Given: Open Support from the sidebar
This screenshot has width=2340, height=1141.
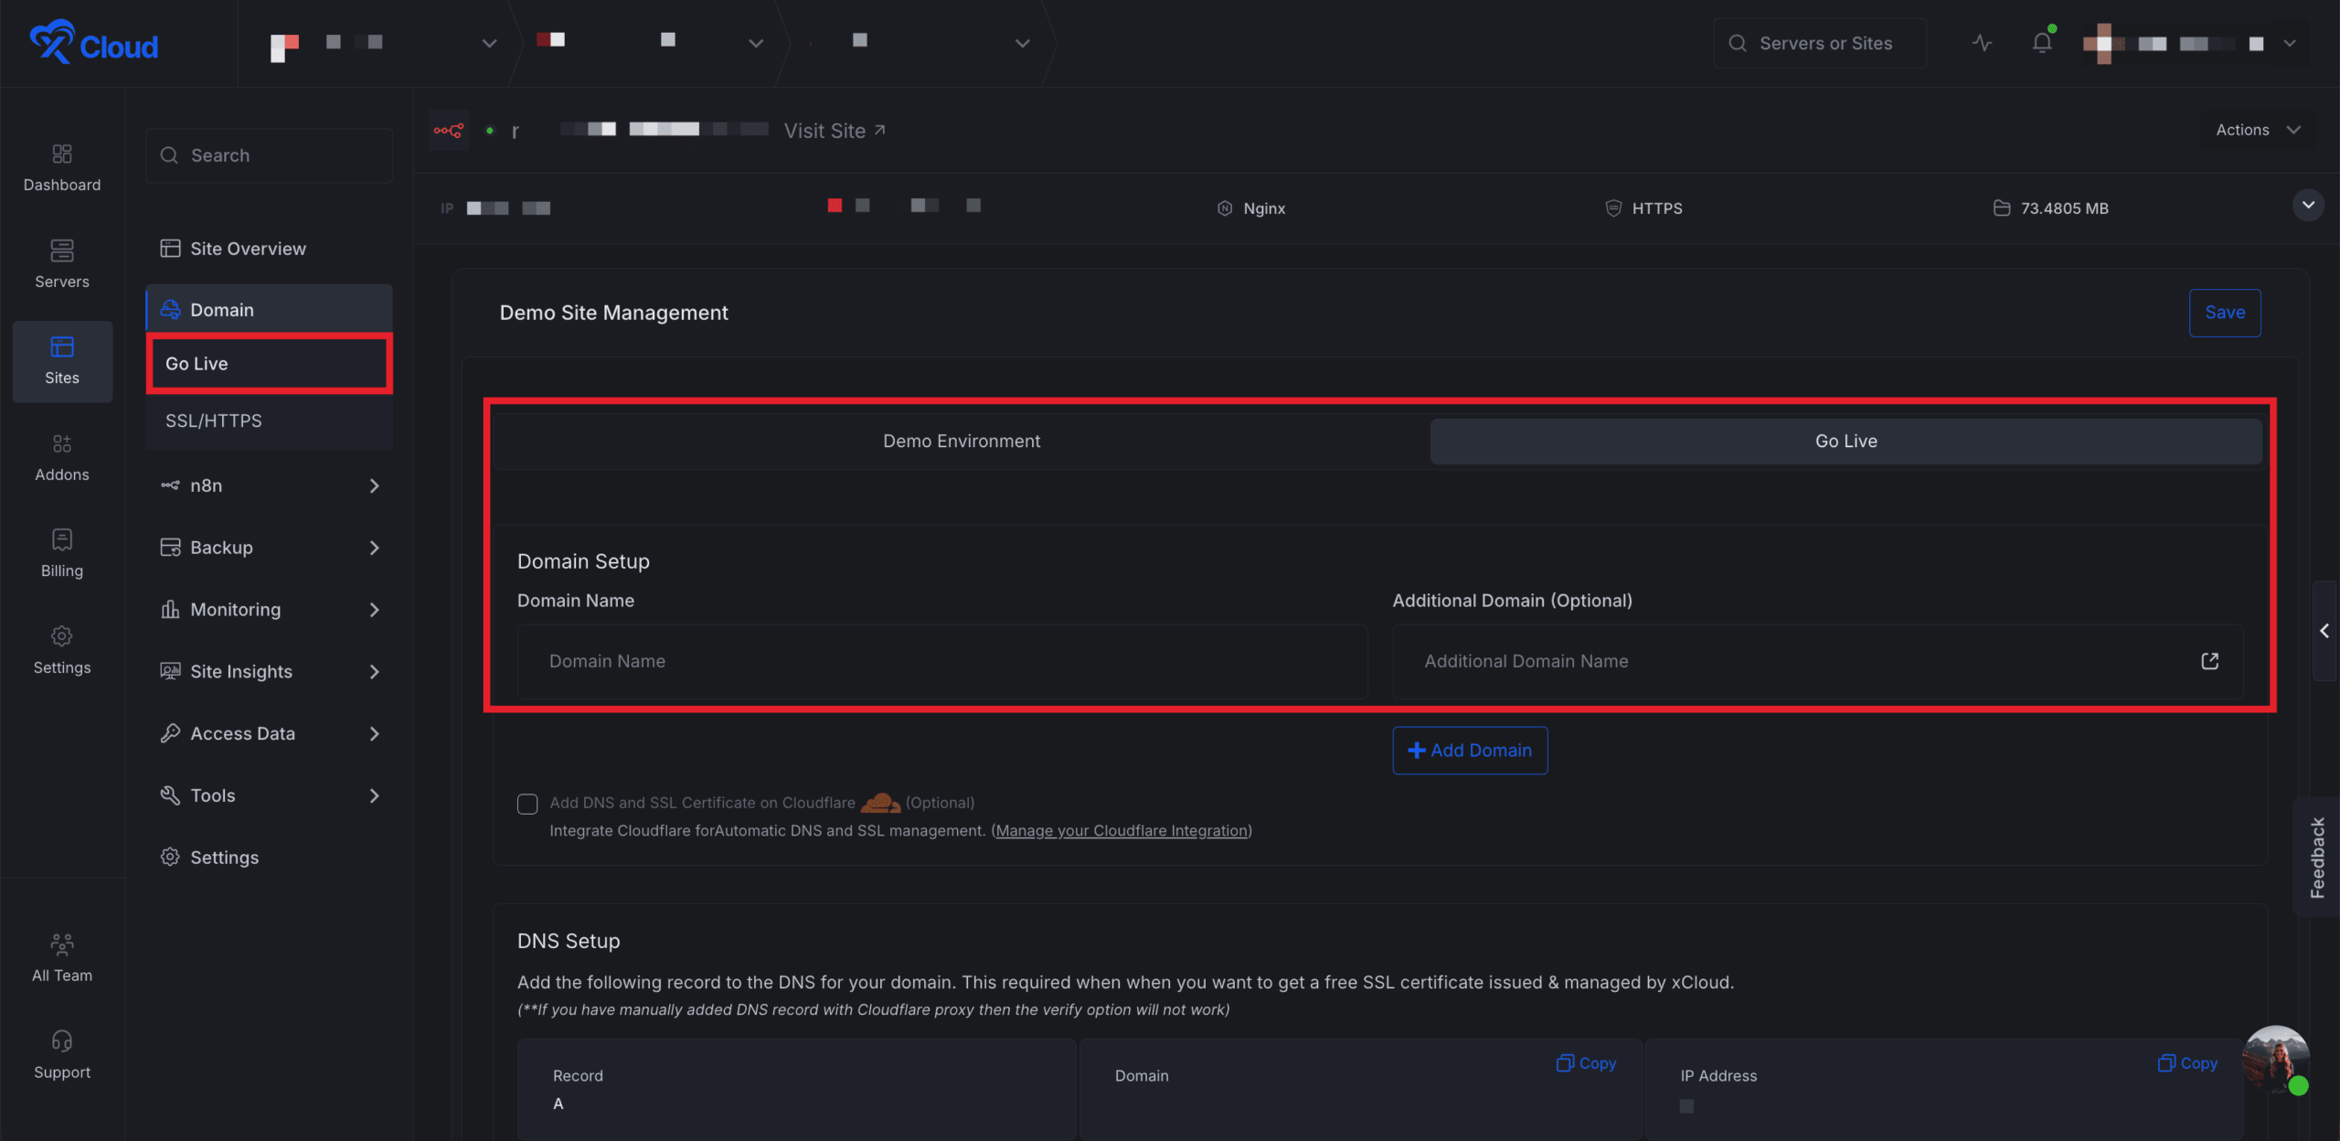Looking at the screenshot, I should point(61,1054).
